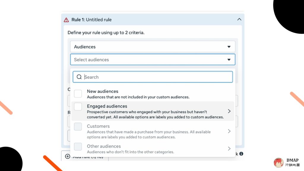This screenshot has height=171, width=304.
Task: Click the info icon at bottom right
Action: click(241, 154)
